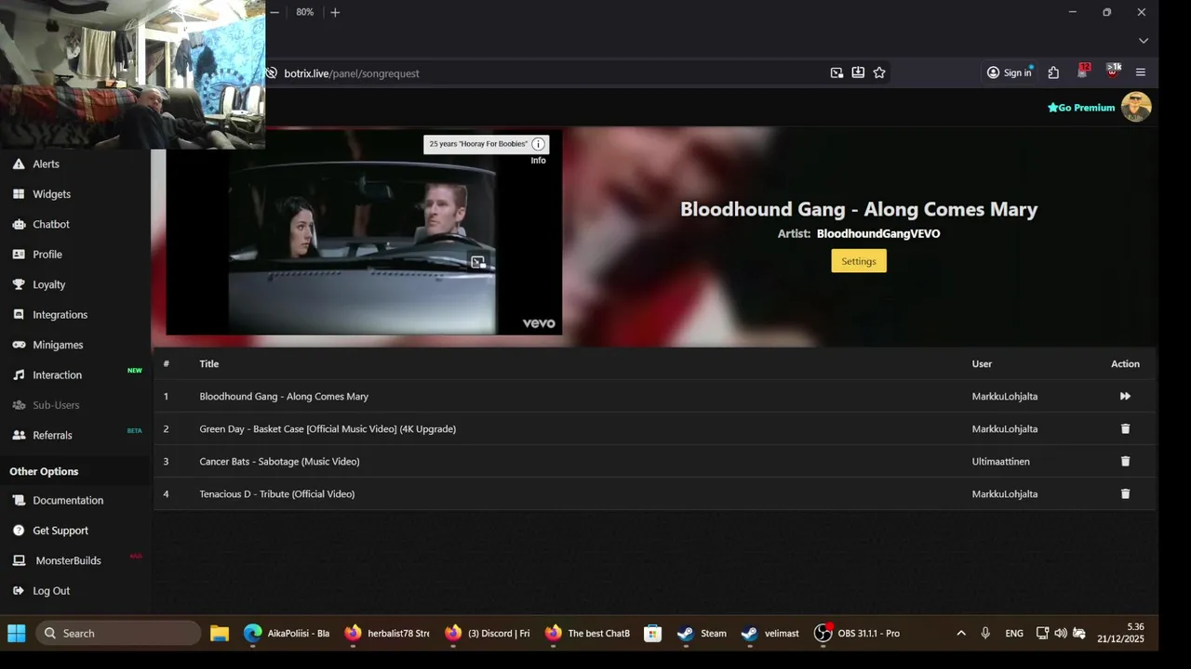The width and height of the screenshot is (1191, 669).
Task: Click the Sub-Users people icon
Action: pos(19,405)
